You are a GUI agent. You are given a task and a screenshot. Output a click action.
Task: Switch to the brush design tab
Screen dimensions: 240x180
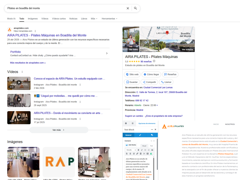tap(140, 135)
